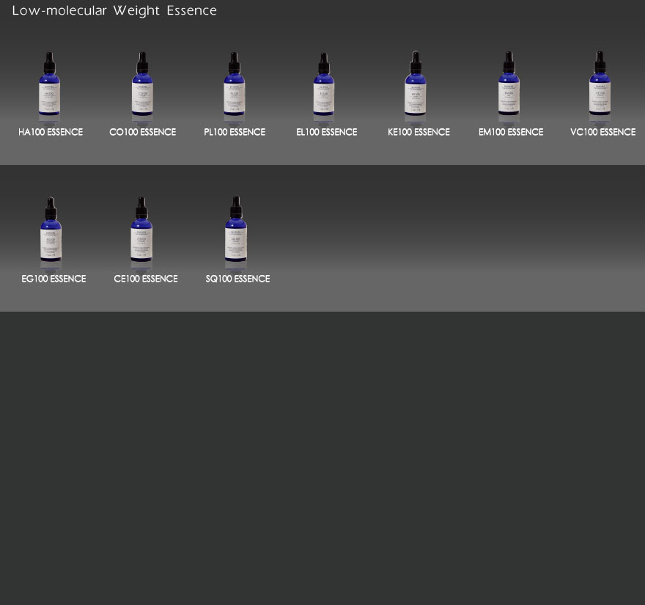Click the HA100 Essence bottle image
This screenshot has height=605, width=645.
point(50,85)
